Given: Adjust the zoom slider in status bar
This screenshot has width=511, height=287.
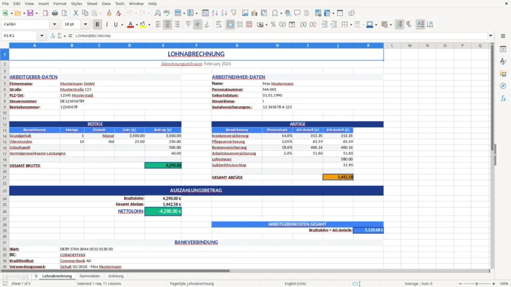Looking at the screenshot, I should (x=477, y=284).
